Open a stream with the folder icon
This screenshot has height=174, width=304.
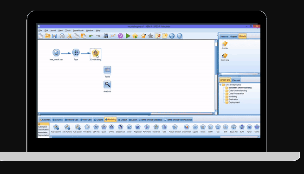47,36
